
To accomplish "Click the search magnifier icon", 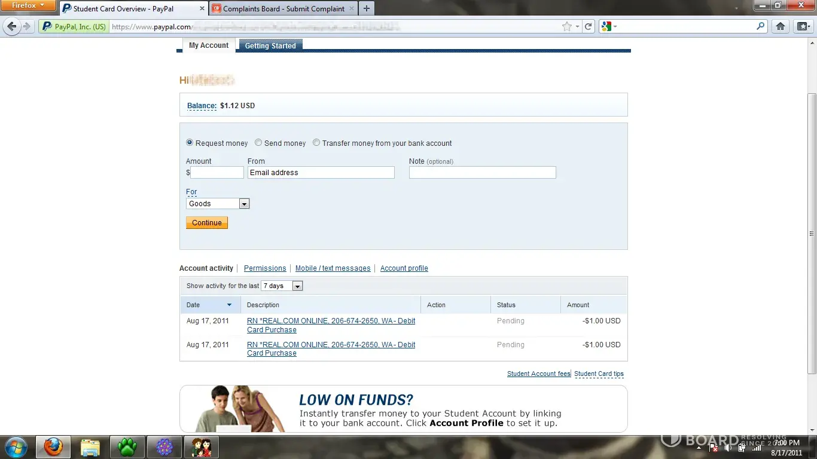I will pyautogui.click(x=761, y=26).
